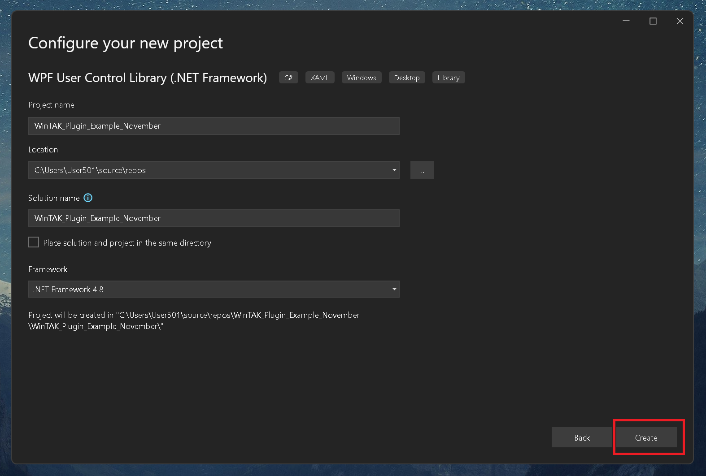Maximize the dialog window
The width and height of the screenshot is (706, 476).
pyautogui.click(x=653, y=21)
